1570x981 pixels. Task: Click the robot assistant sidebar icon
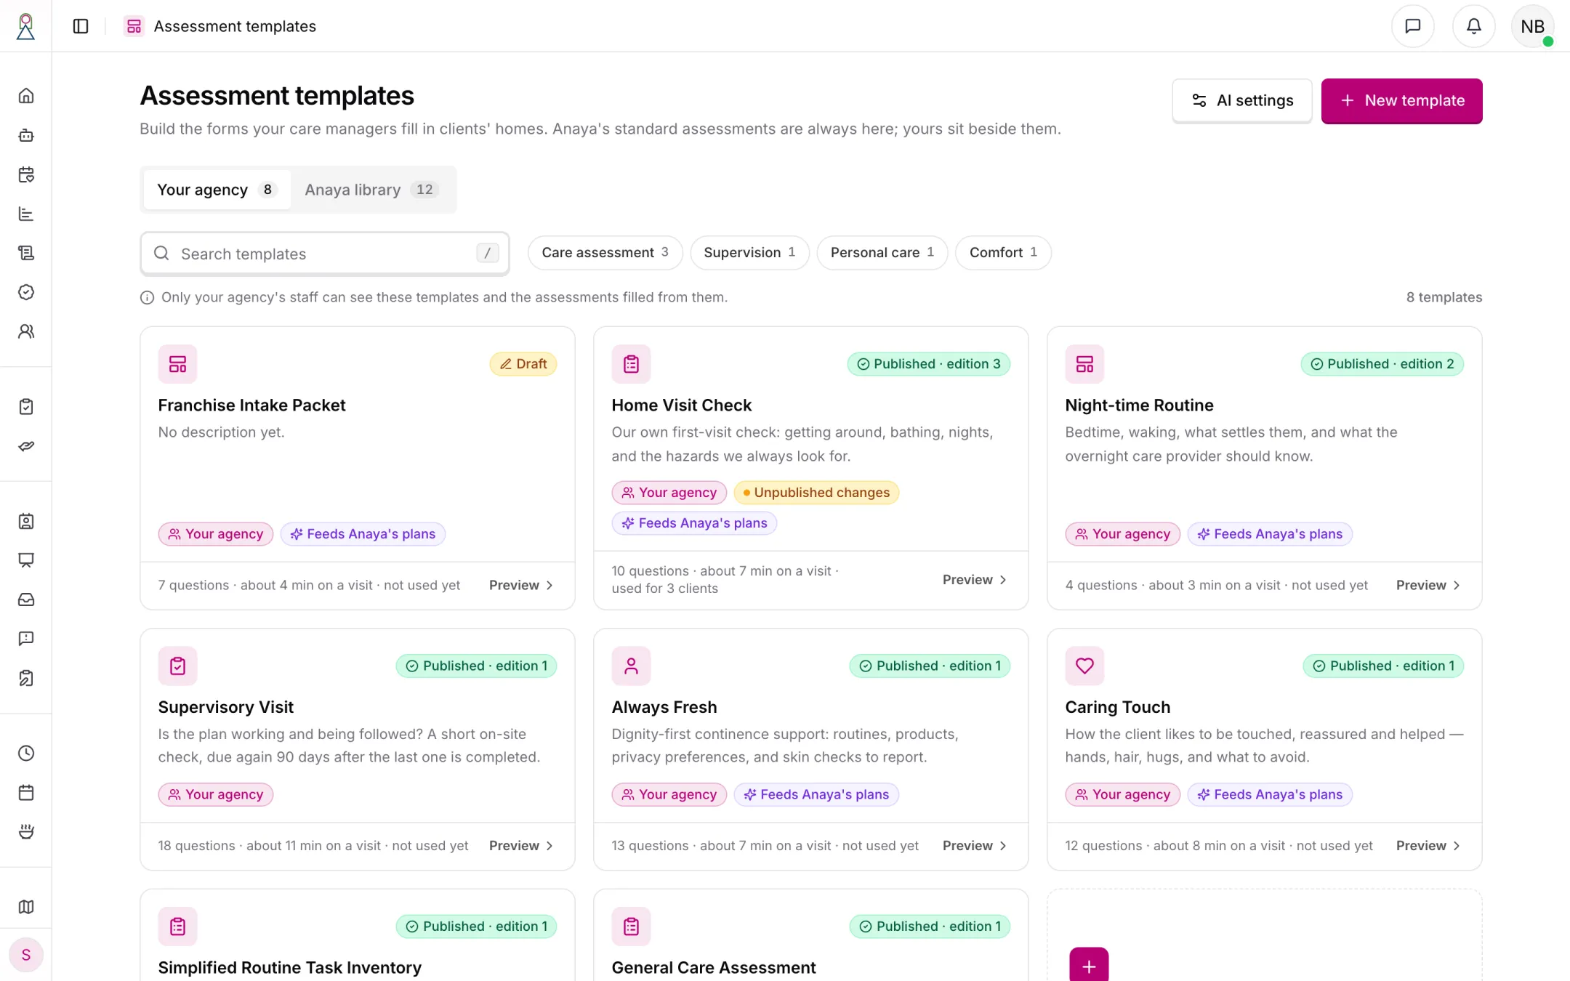coord(26,135)
